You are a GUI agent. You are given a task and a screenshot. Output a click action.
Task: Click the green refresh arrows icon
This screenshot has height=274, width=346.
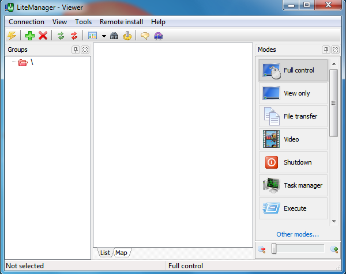click(x=61, y=36)
